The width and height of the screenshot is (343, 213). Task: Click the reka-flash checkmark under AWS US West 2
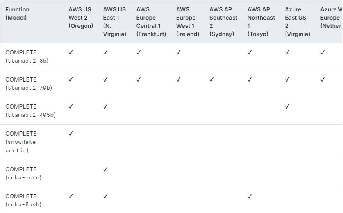(70, 196)
